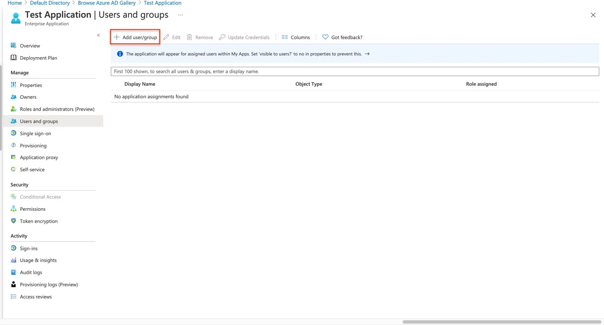Click the Edit pencil icon
The image size is (604, 325).
click(166, 37)
